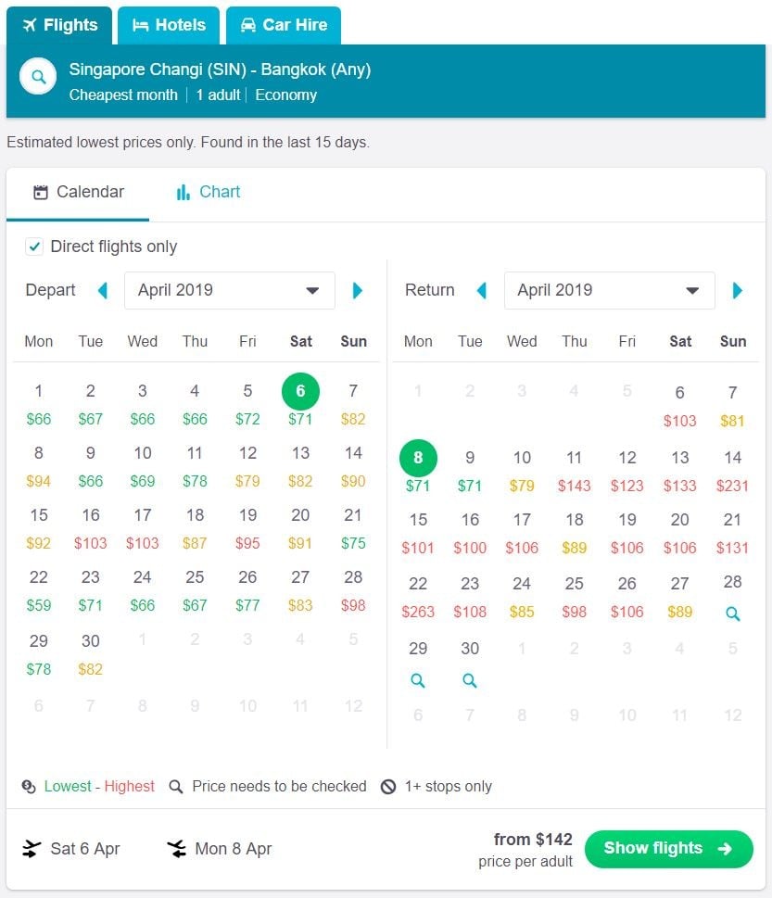Image resolution: width=772 pixels, height=898 pixels.
Task: Choose depart date 1 April at $66
Action: 39,404
